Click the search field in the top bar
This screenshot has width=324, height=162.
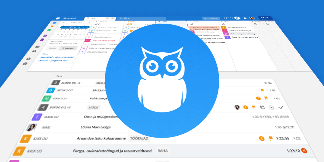tap(141, 18)
